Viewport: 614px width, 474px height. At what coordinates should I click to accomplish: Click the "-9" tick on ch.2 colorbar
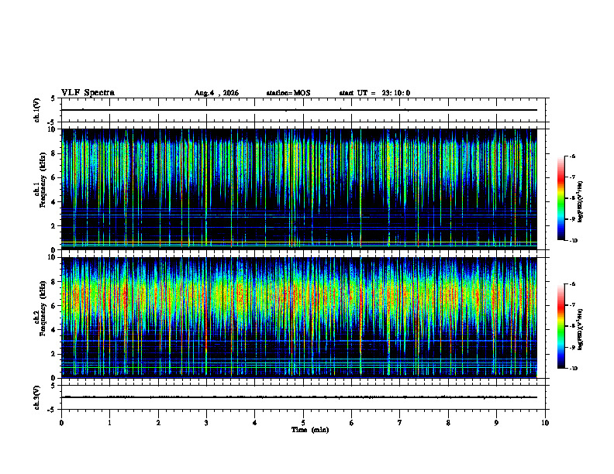[x=572, y=347]
